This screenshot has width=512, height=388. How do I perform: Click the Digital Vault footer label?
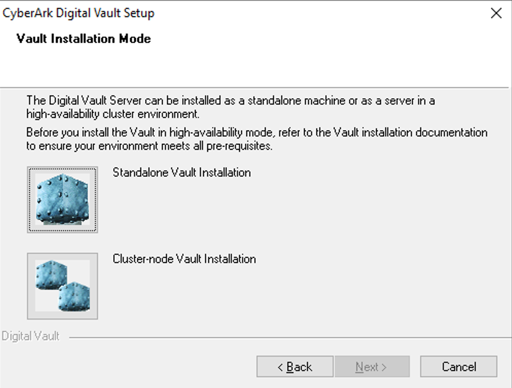pyautogui.click(x=30, y=336)
